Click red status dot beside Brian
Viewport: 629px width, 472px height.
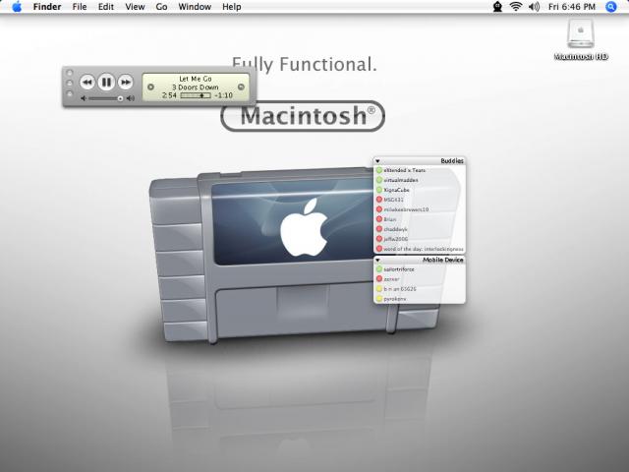pyautogui.click(x=379, y=219)
